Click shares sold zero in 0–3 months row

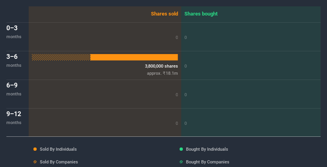(176, 37)
